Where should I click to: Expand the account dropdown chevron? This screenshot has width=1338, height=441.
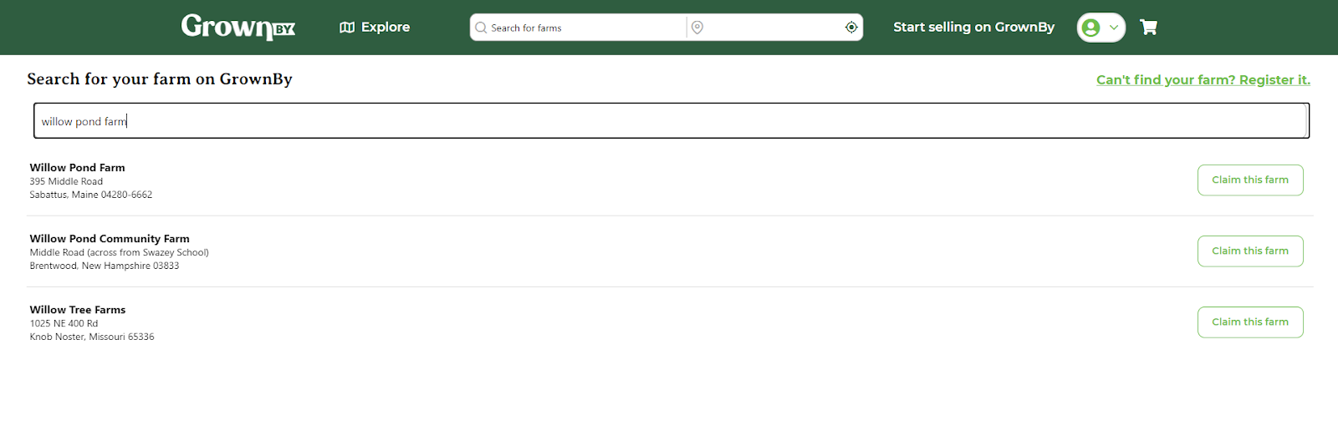(x=1114, y=28)
